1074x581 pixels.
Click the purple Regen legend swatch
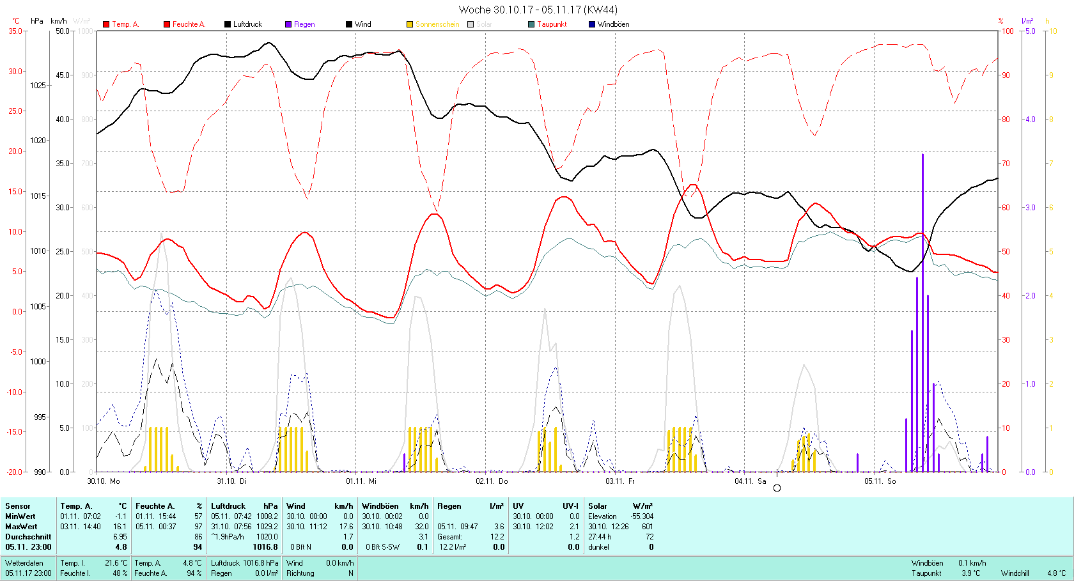pyautogui.click(x=288, y=24)
